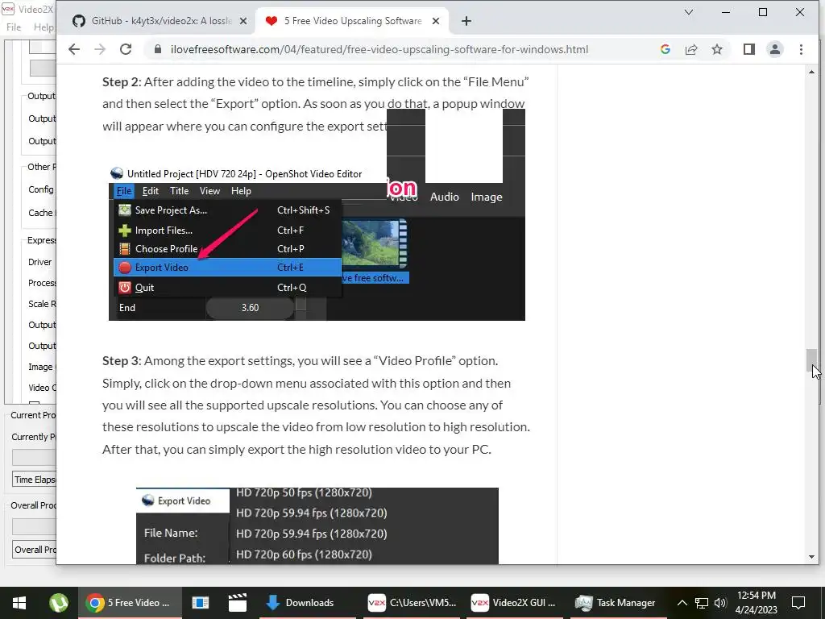Open Google search side icon in address bar
825x619 pixels.
coord(665,49)
